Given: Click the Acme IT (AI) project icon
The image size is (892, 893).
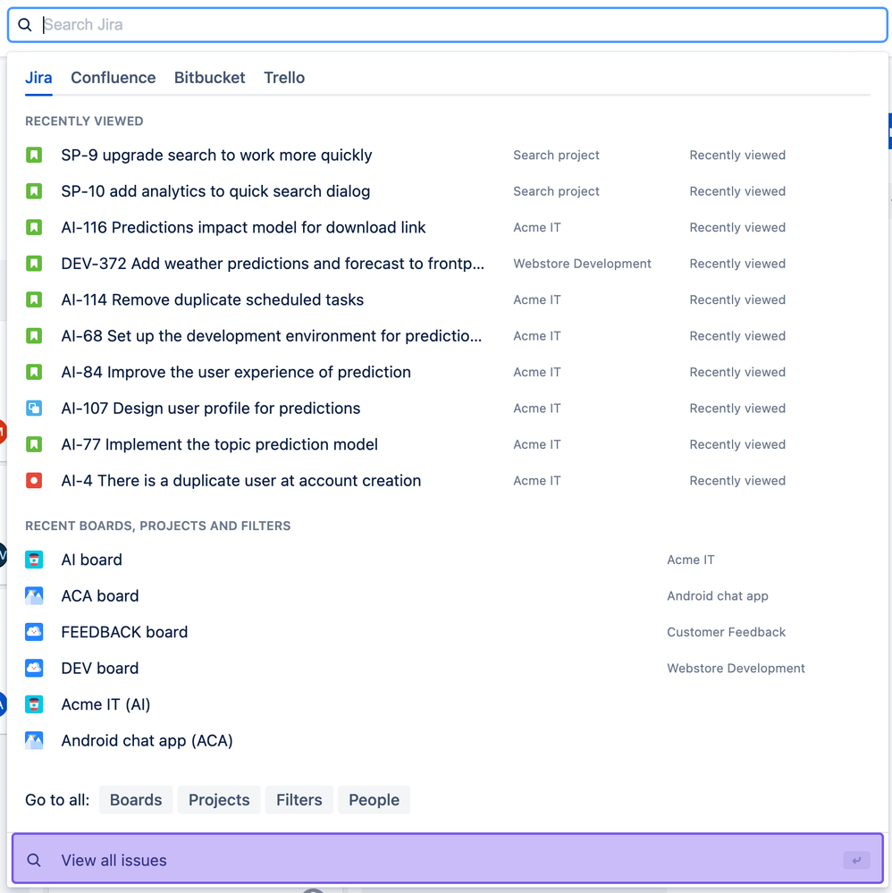Looking at the screenshot, I should coord(34,704).
